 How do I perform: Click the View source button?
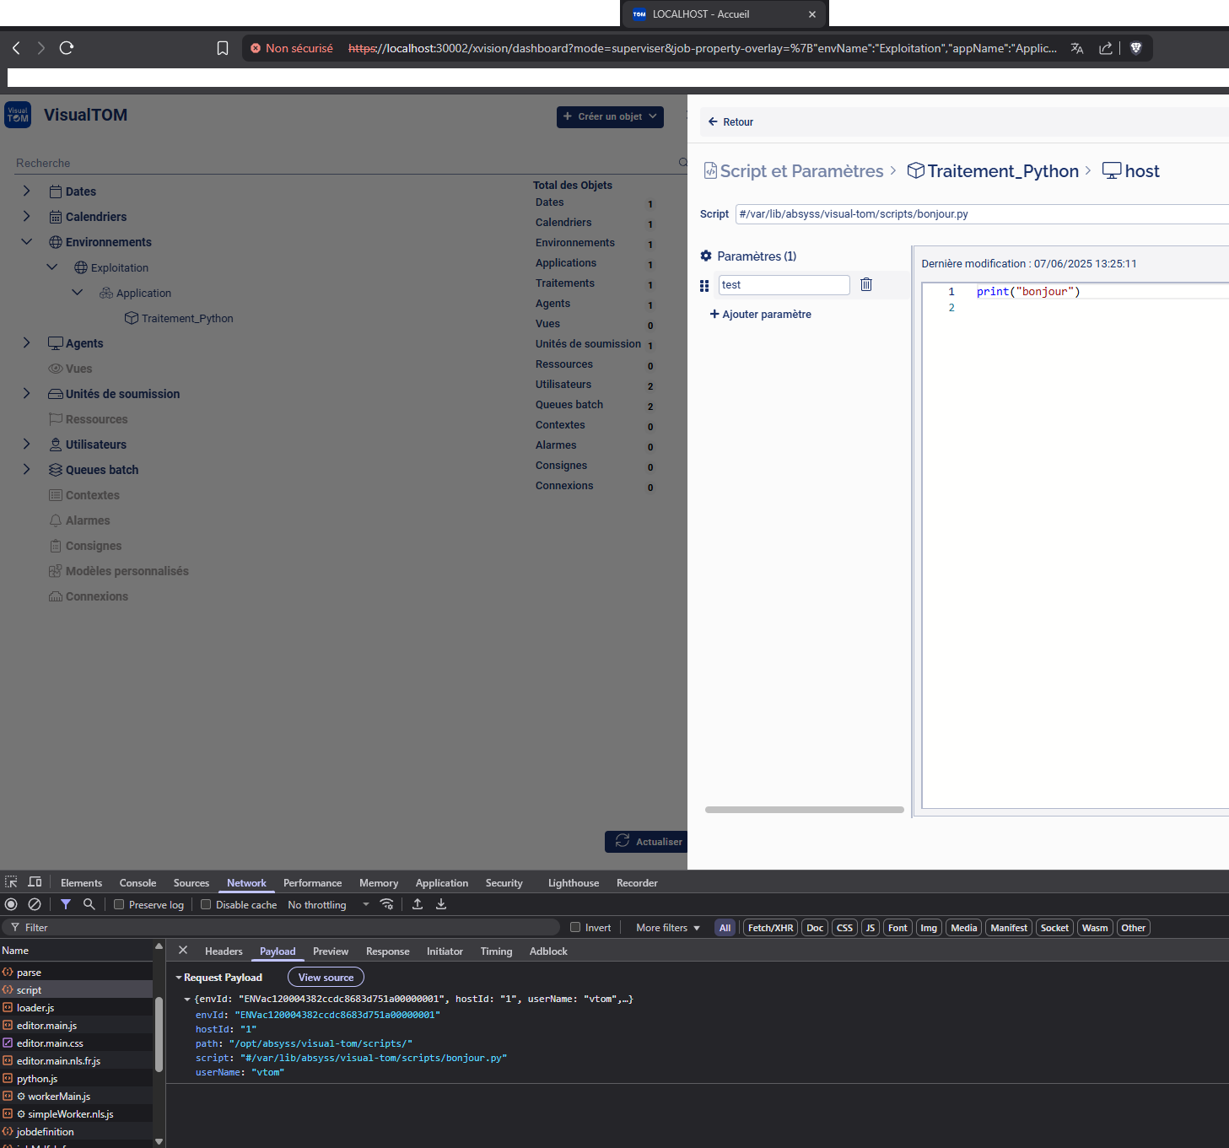tap(326, 977)
